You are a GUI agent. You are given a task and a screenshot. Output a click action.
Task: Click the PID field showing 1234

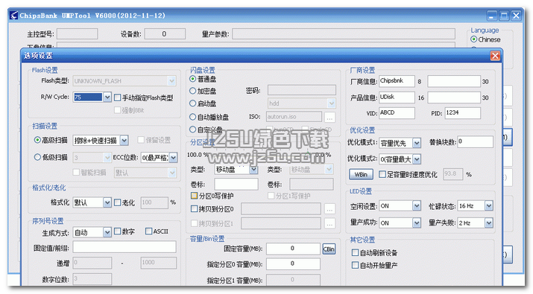coord(463,112)
